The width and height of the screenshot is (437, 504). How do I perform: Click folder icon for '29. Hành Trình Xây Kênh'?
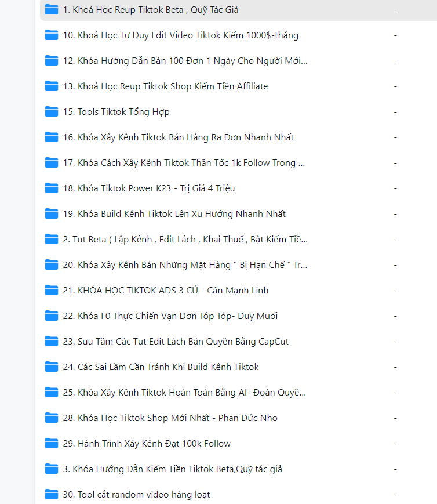[x=52, y=443]
